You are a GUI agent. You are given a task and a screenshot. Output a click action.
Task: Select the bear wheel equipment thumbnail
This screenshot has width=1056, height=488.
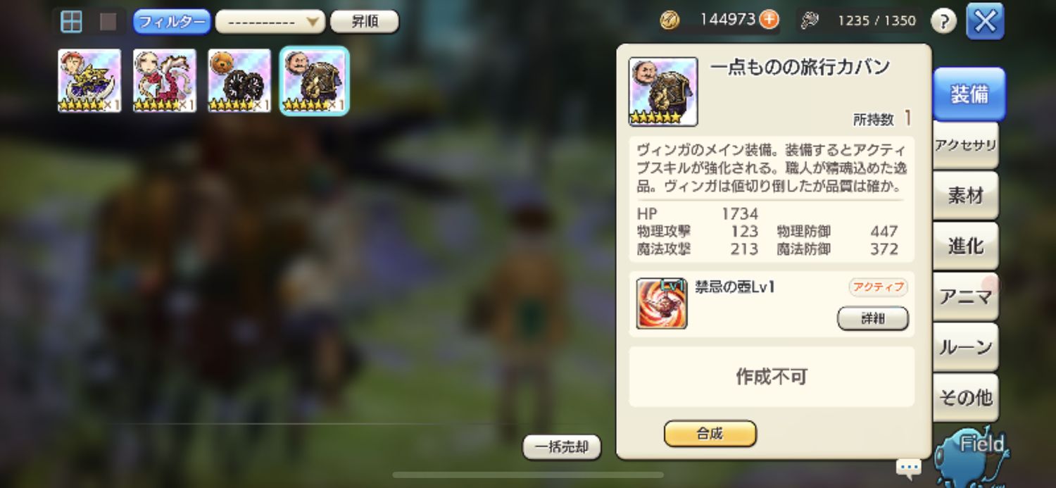click(x=239, y=80)
